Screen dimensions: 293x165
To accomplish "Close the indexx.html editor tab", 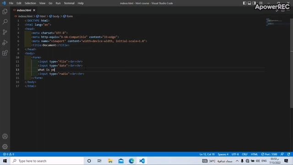I will (x=34, y=10).
